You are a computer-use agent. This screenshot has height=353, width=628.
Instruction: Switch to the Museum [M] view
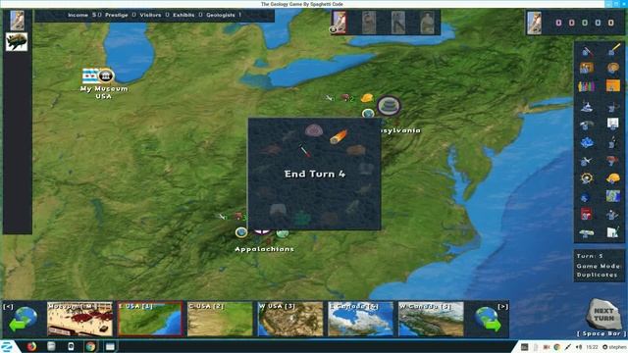pyautogui.click(x=79, y=319)
